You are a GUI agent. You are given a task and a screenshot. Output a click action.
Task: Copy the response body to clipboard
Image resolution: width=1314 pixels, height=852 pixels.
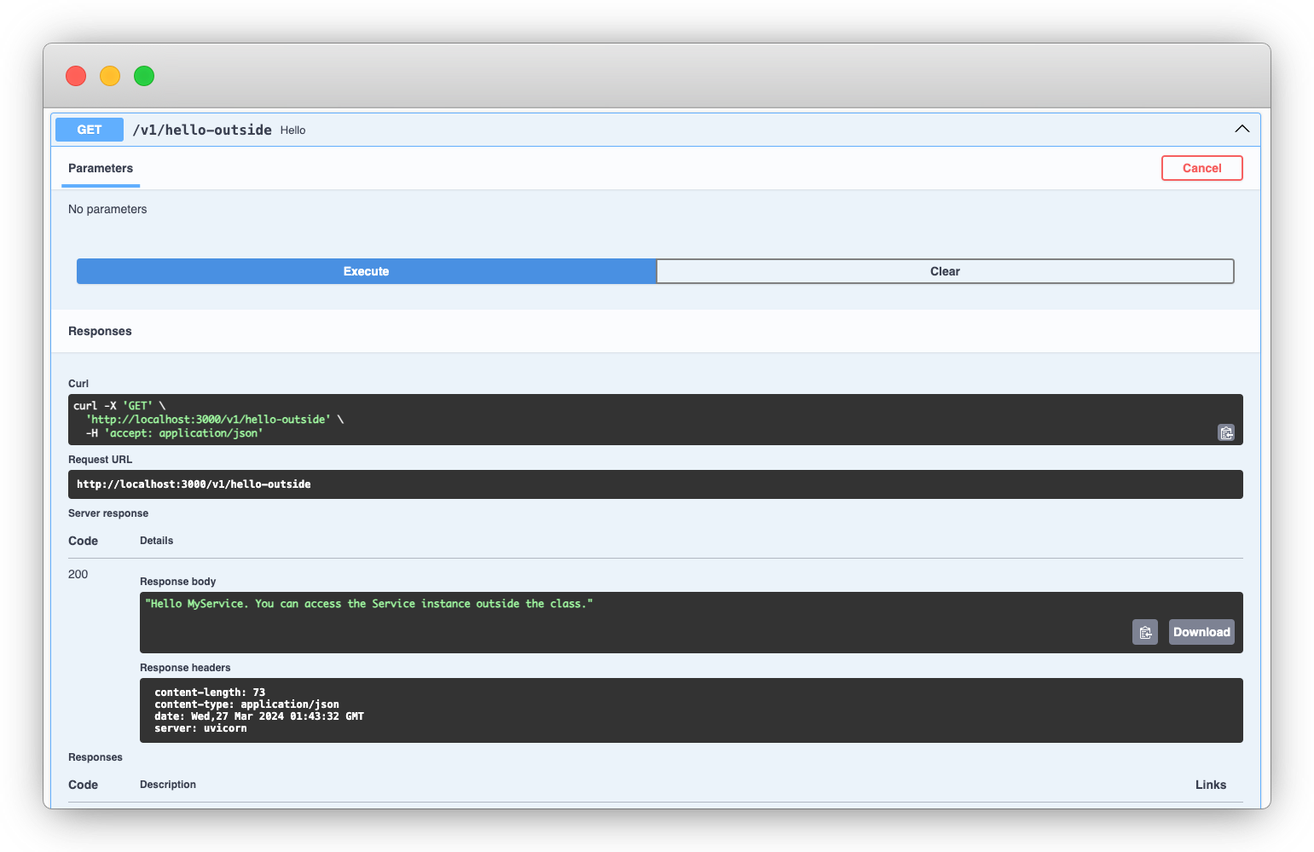[1144, 632]
